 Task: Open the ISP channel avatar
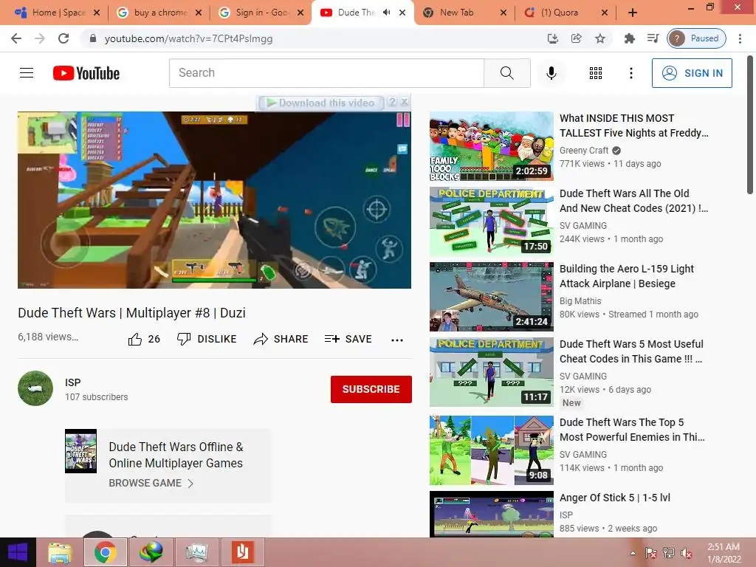coord(35,388)
